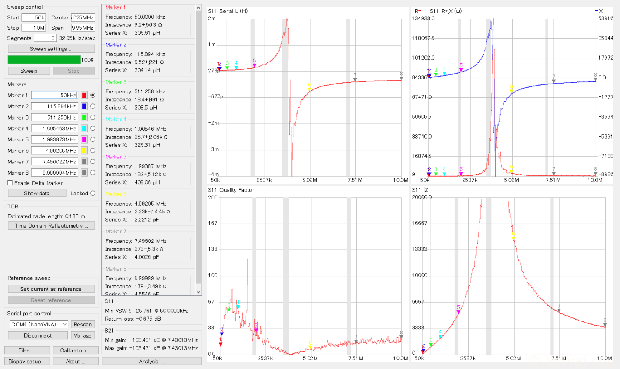Select the Marker 2 radio button
The width and height of the screenshot is (620, 369).
(x=93, y=106)
